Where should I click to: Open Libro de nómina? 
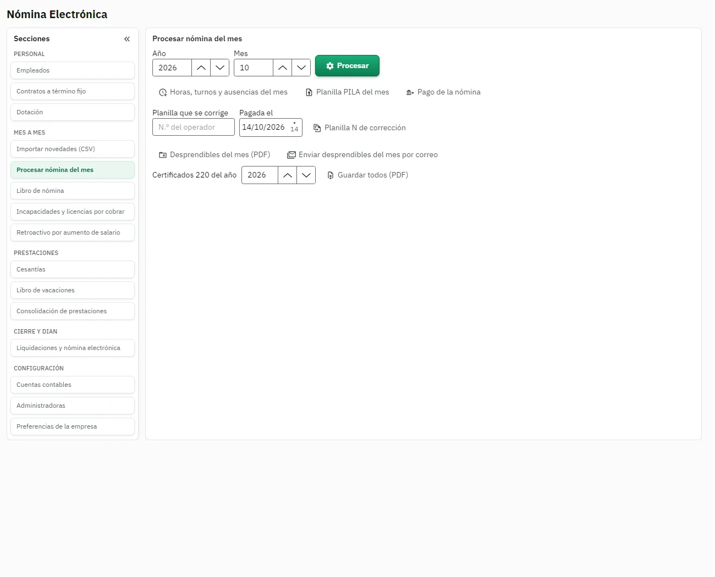[x=73, y=191]
